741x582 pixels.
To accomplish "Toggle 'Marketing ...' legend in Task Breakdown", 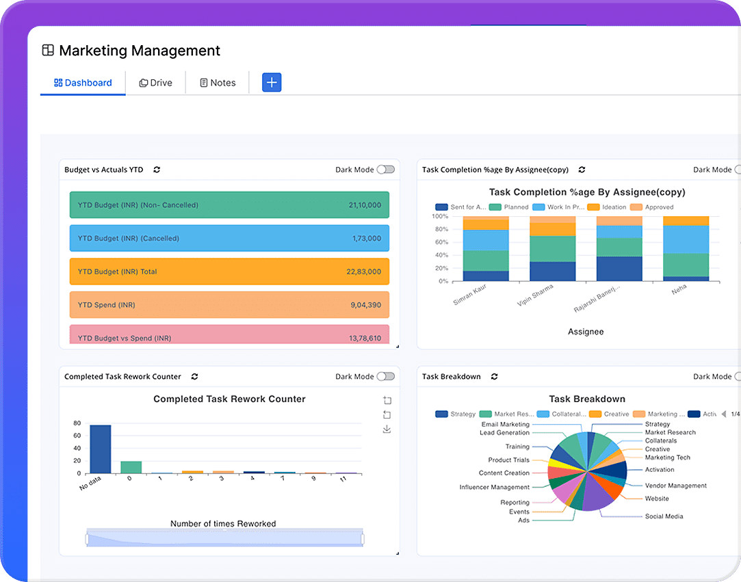I will coord(659,414).
